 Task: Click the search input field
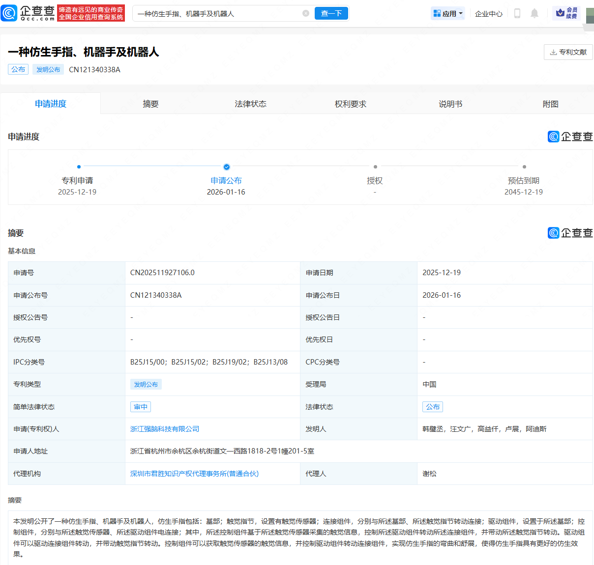click(216, 13)
